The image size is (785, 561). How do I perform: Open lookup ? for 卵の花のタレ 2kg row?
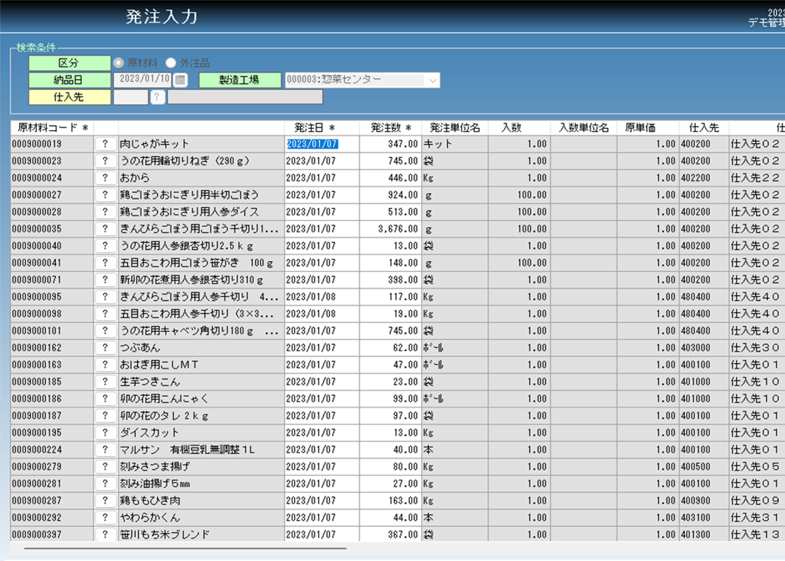105,416
